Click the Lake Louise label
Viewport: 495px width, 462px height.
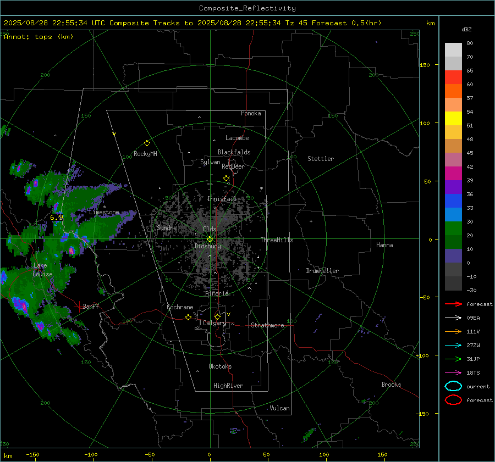coord(42,270)
